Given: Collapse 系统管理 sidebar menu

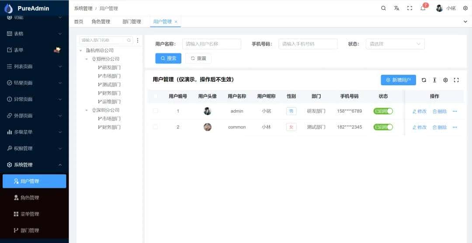Looking at the screenshot, I should (35, 165).
